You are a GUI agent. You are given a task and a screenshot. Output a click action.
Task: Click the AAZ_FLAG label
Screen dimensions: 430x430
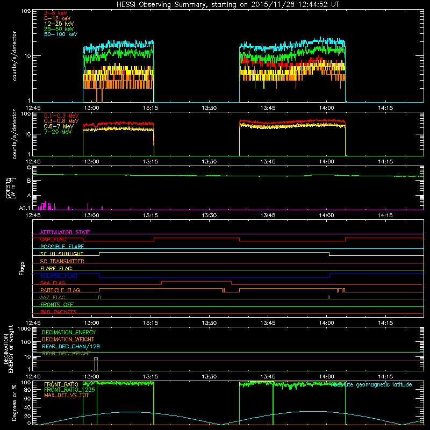coord(53,298)
